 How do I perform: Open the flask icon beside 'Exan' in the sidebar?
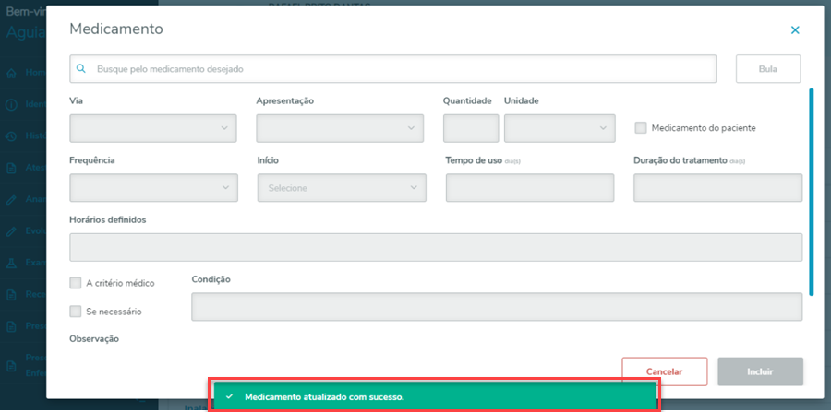pos(11,263)
